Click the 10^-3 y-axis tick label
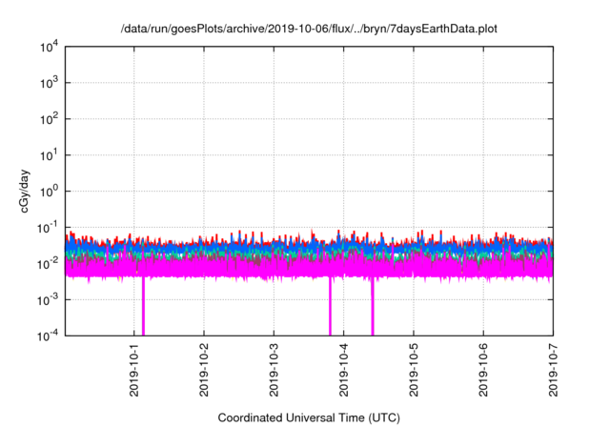Viewport: 610px width, 427px height. click(49, 300)
